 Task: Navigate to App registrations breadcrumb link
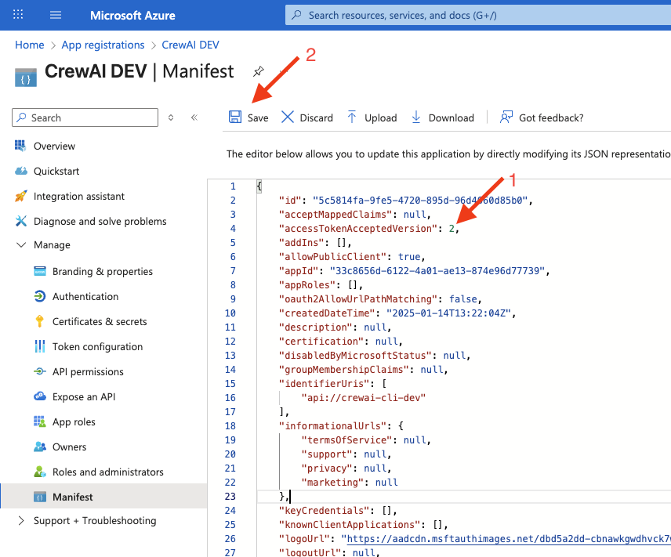click(103, 45)
